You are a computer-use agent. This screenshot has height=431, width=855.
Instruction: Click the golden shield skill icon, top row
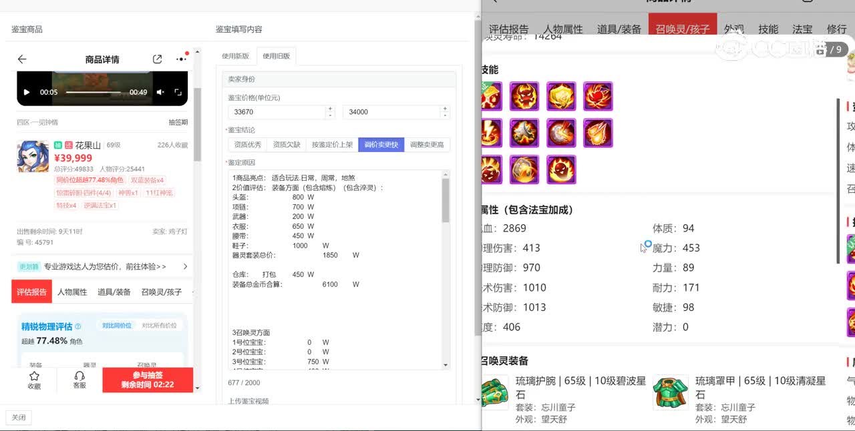pos(561,96)
